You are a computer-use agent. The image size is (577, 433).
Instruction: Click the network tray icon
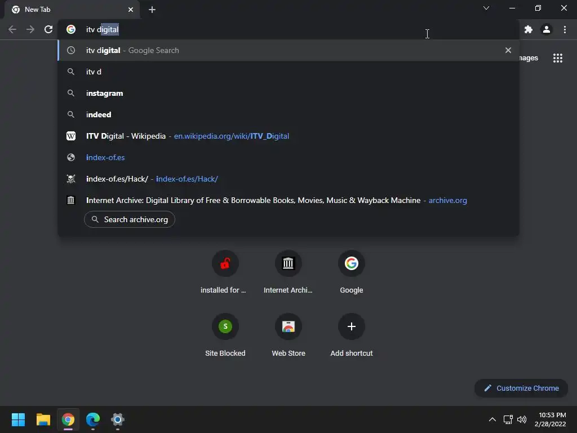[x=508, y=419]
